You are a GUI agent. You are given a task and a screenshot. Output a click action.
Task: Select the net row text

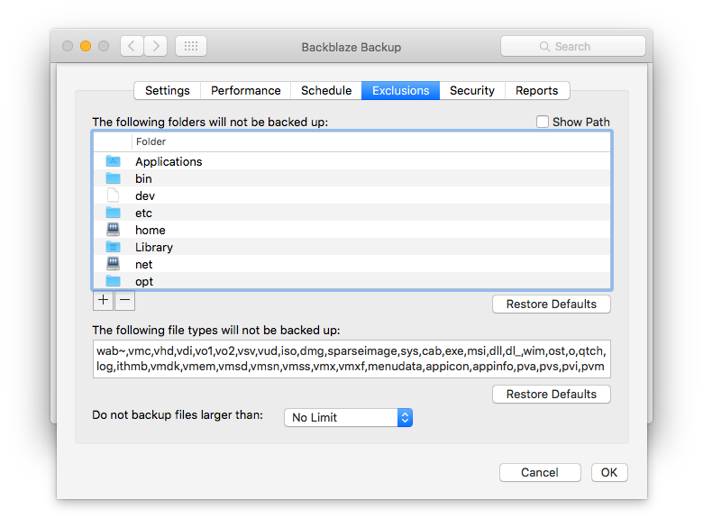pyautogui.click(x=144, y=264)
